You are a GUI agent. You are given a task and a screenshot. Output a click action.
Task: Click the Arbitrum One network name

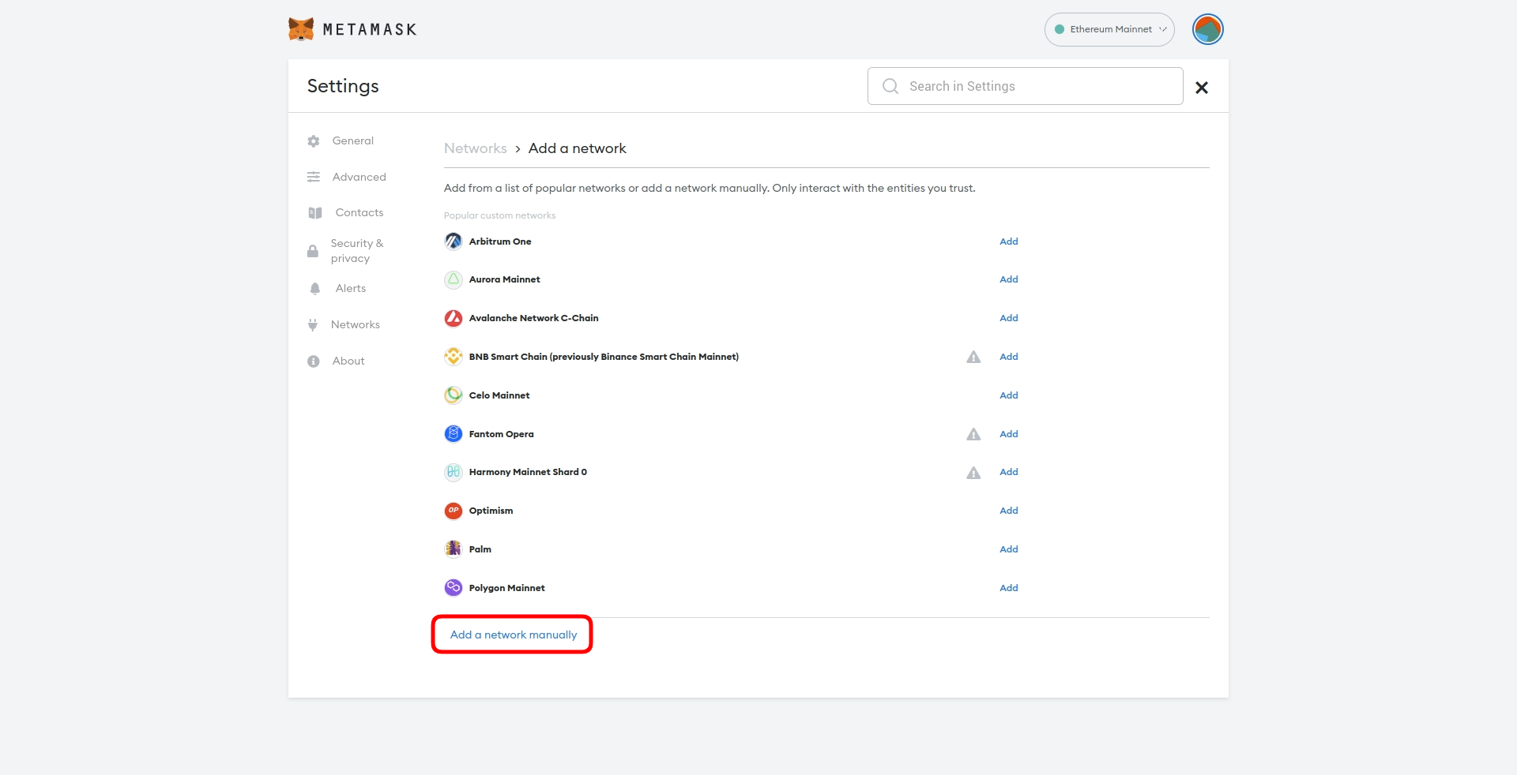pyautogui.click(x=500, y=241)
